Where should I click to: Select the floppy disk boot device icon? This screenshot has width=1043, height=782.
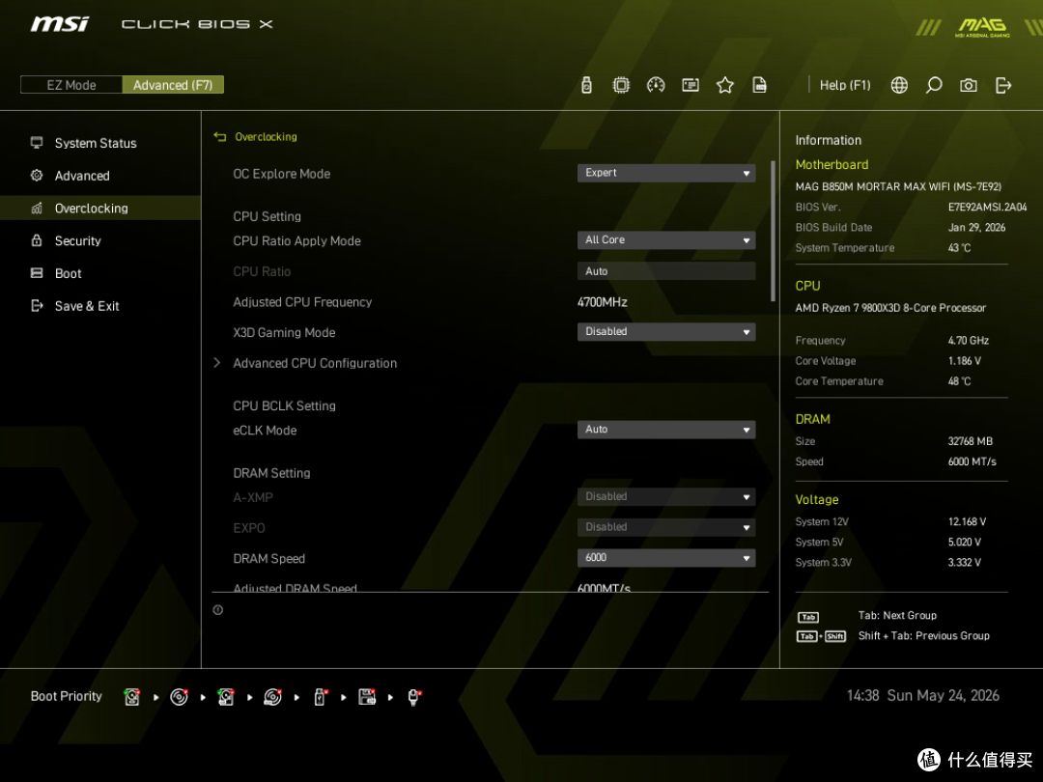coord(367,697)
